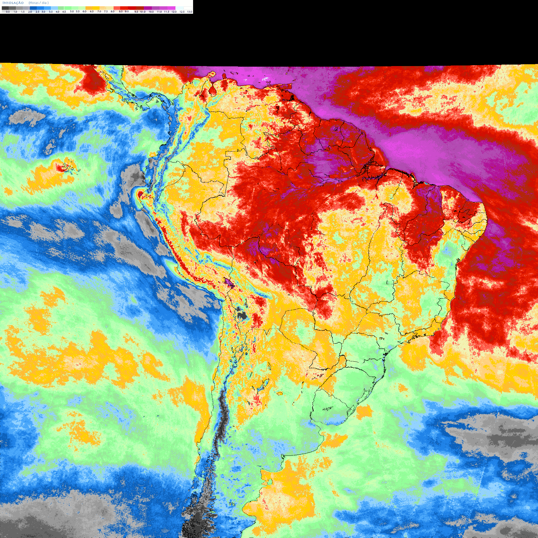Click the '4.5' legend value
The width and height of the screenshot is (538, 538).
coord(64,12)
